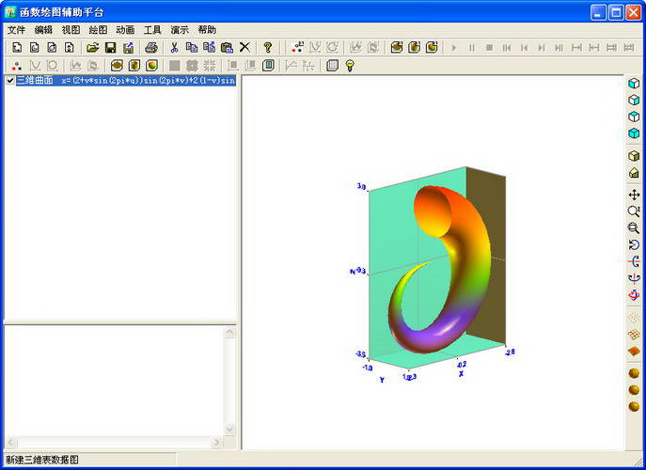646x470 pixels.
Task: Open the 编辑 menu
Action: [43, 30]
